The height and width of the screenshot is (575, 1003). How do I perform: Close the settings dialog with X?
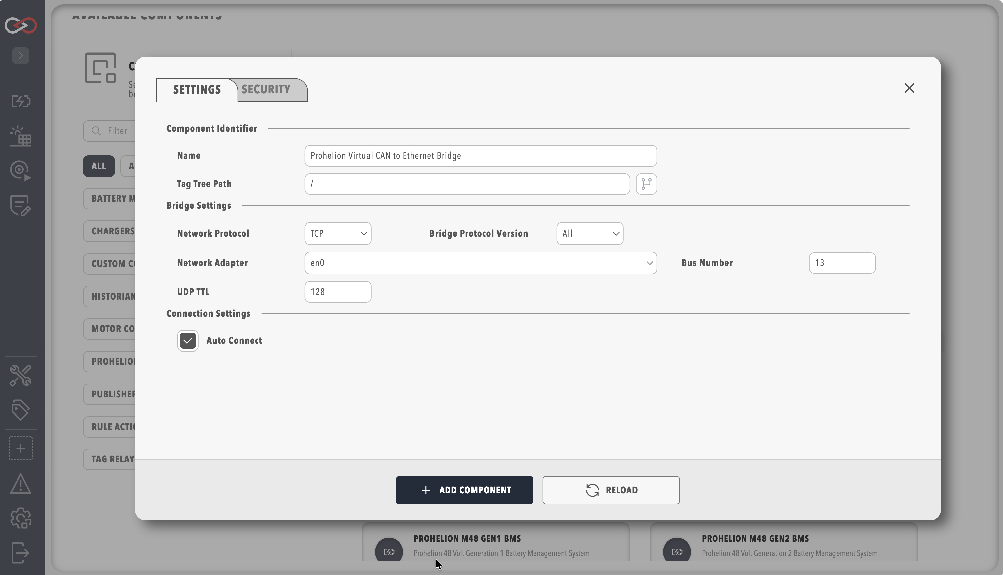click(x=909, y=88)
